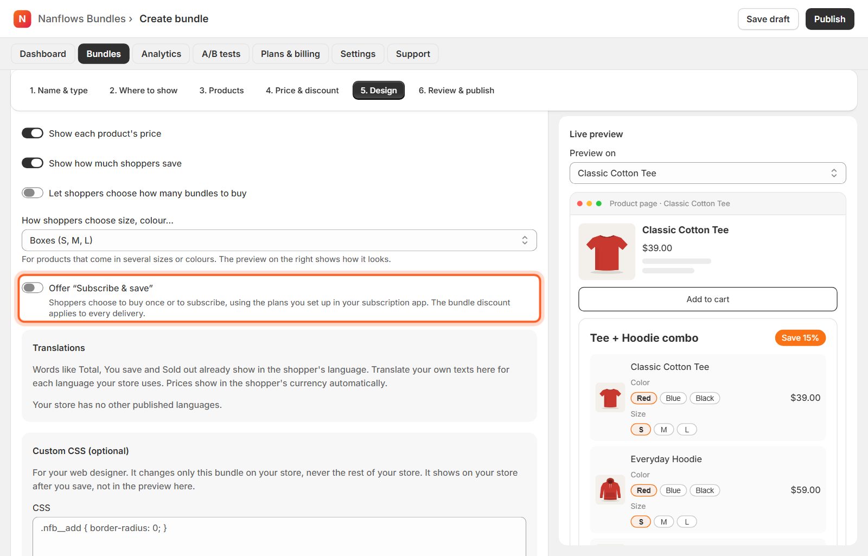
Task: Click the Save draft button
Action: point(768,19)
